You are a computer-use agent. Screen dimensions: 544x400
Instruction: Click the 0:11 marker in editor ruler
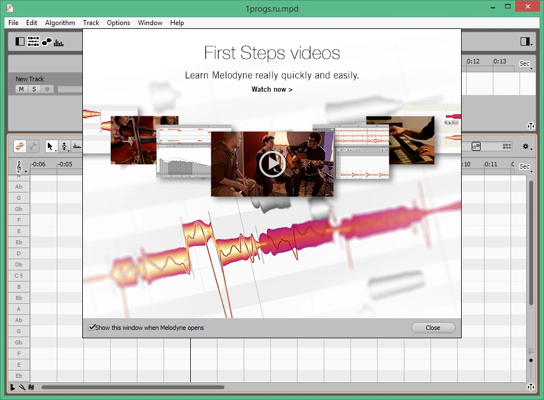coord(491,165)
